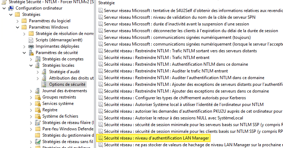283x148 pixels.
Task: Select niveau d'authentification LAN Manager policy
Action: pos(156,138)
